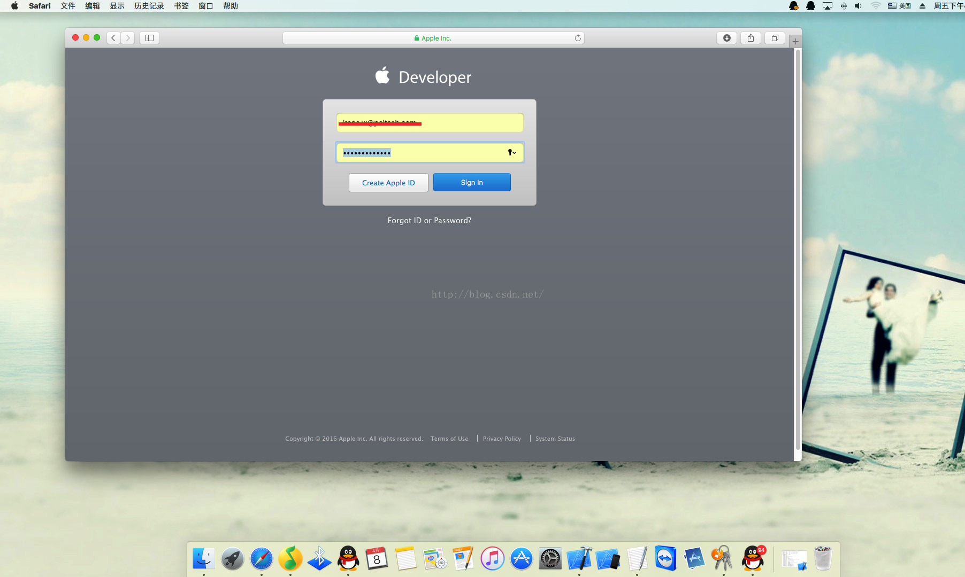The height and width of the screenshot is (577, 965).
Task: Open Pages from the Dock
Action: click(x=463, y=559)
